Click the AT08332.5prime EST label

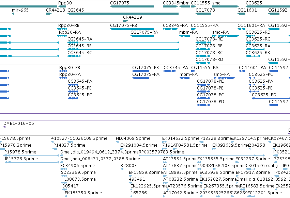click(181, 179)
